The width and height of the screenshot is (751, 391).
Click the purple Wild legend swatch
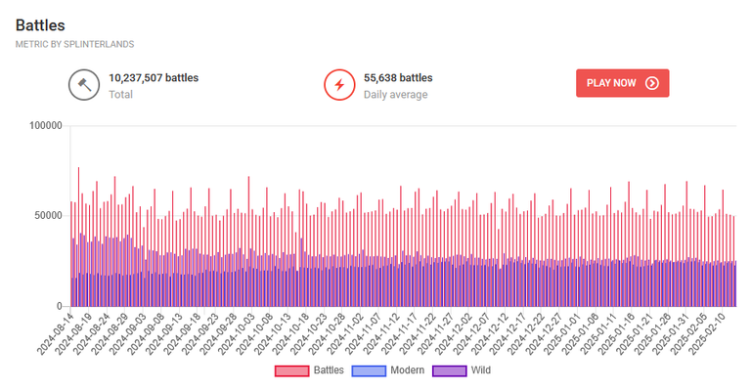449,370
